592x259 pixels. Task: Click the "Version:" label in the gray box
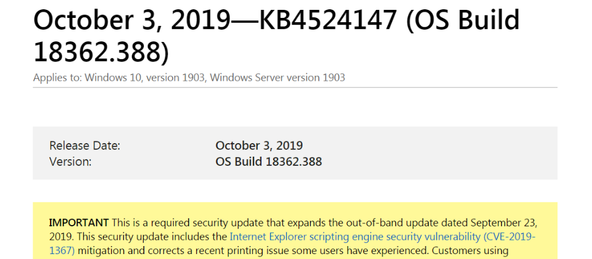tap(70, 162)
